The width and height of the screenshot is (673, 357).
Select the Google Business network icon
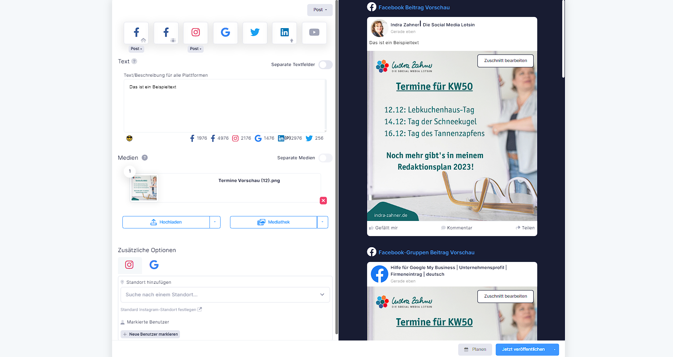point(225,33)
